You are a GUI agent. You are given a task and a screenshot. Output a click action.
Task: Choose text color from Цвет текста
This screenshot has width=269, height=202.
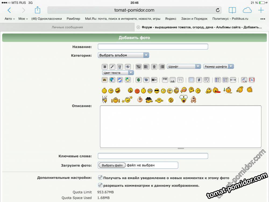(x=118, y=73)
